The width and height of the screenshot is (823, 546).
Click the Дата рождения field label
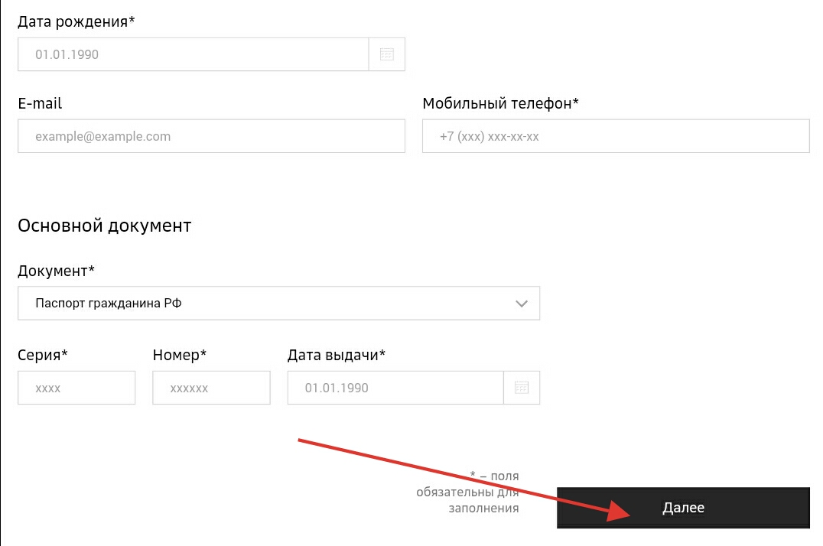76,21
